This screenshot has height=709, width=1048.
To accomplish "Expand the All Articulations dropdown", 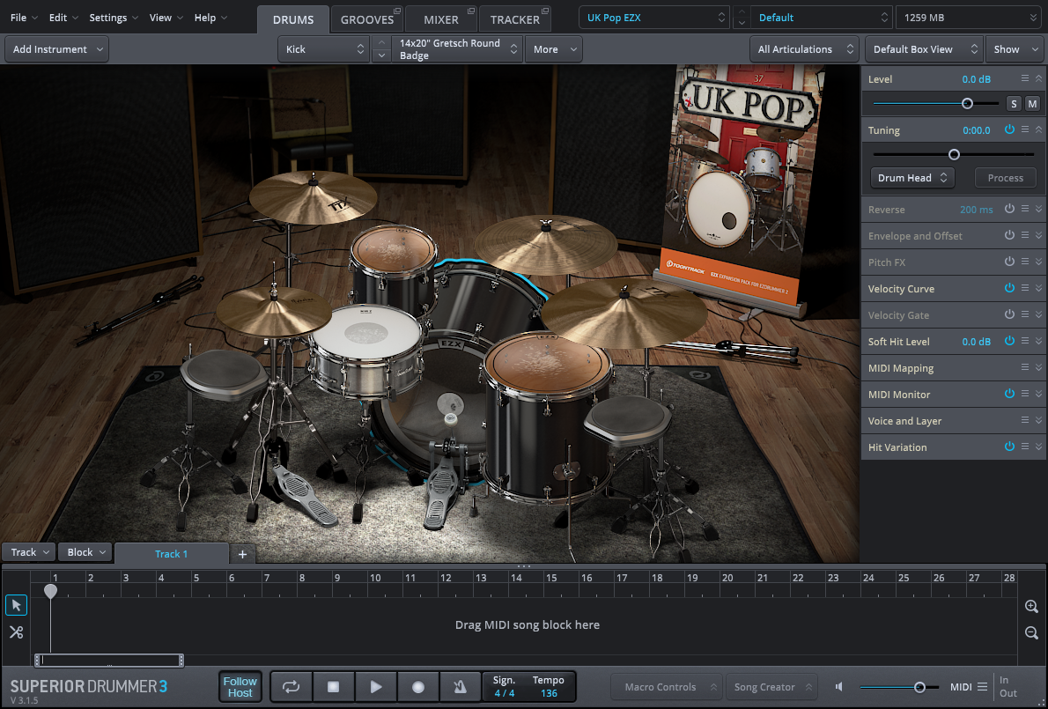I will [806, 49].
